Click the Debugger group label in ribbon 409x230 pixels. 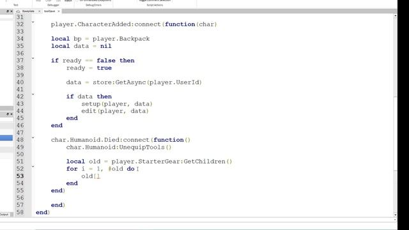[53, 5]
